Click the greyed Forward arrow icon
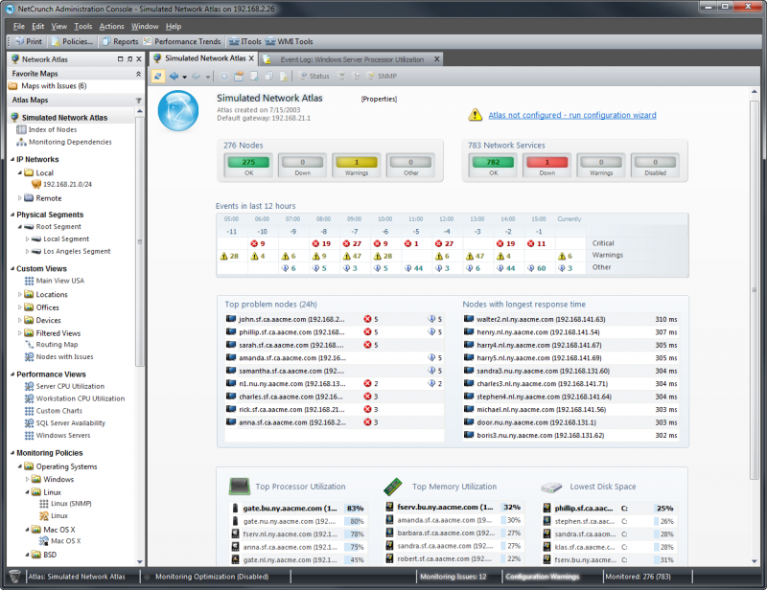 [x=197, y=77]
